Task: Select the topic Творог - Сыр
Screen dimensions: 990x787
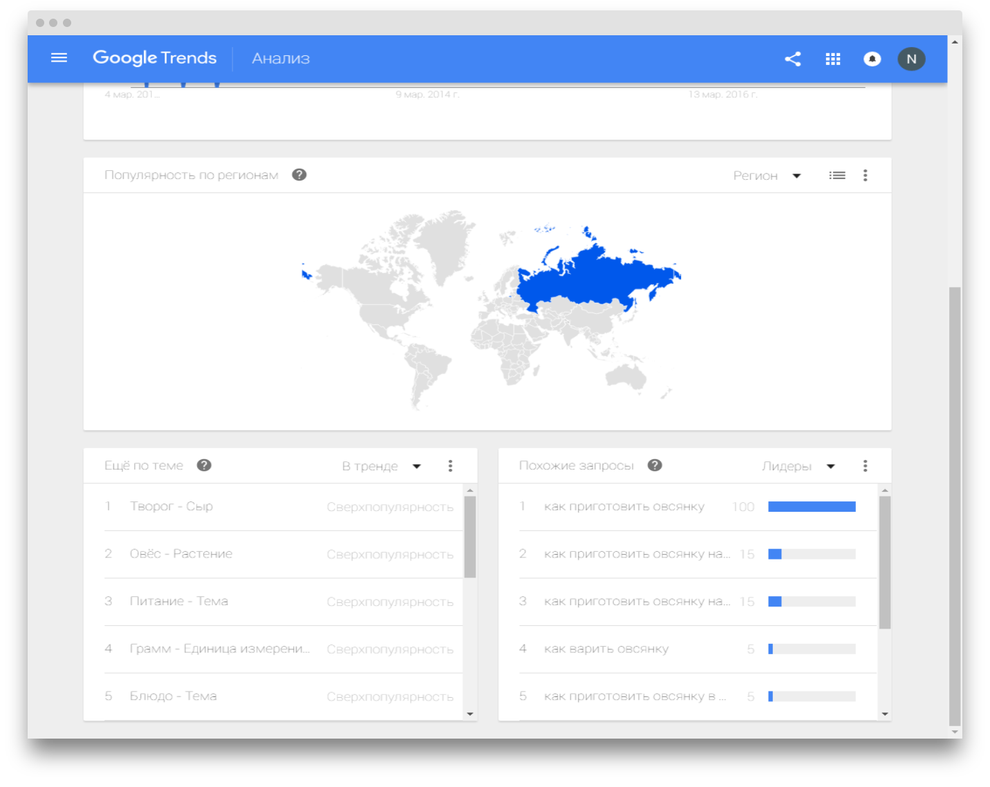Action: point(171,506)
